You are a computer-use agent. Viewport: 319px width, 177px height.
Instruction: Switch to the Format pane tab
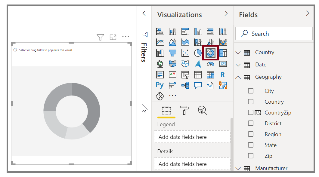pyautogui.click(x=184, y=110)
